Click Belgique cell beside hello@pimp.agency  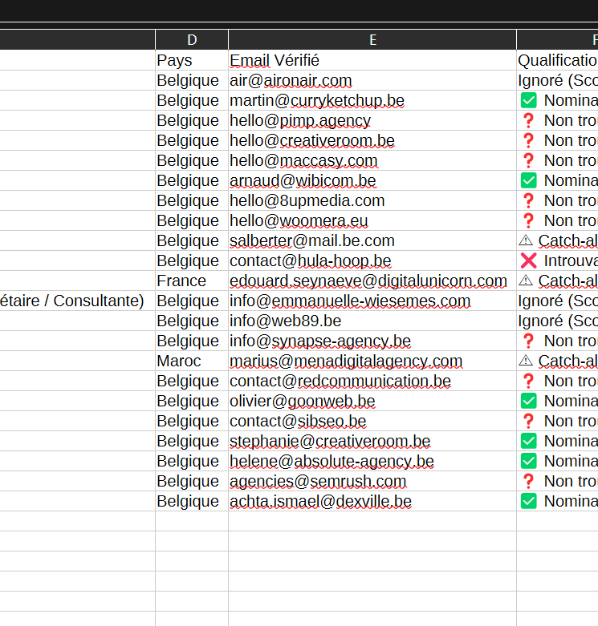point(192,120)
